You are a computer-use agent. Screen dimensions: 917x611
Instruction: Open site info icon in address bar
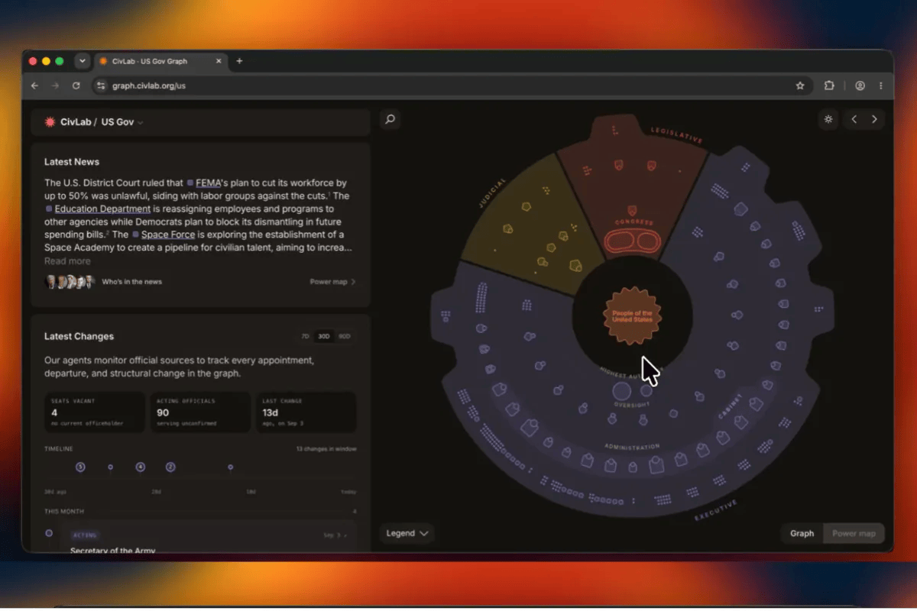pyautogui.click(x=100, y=86)
